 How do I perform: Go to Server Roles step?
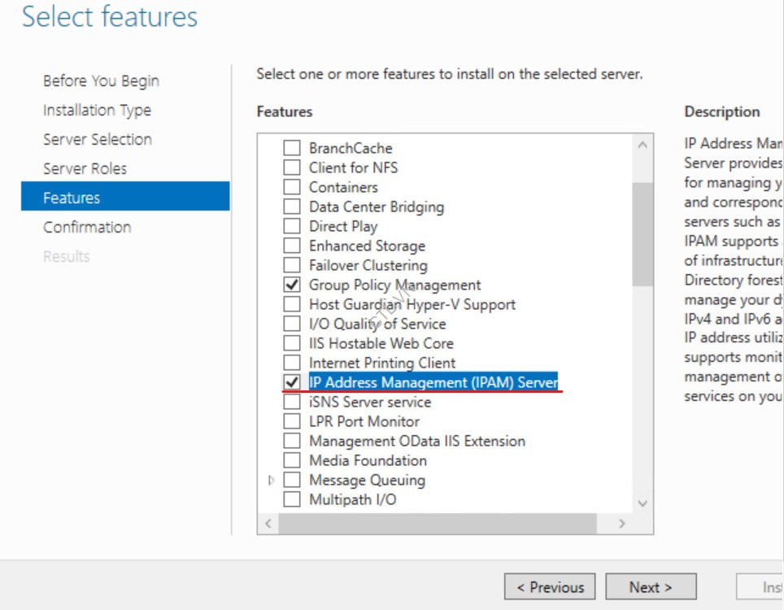click(85, 168)
